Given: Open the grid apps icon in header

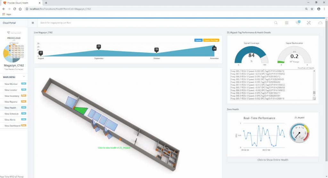Looking at the screenshot, I should (x=287, y=23).
